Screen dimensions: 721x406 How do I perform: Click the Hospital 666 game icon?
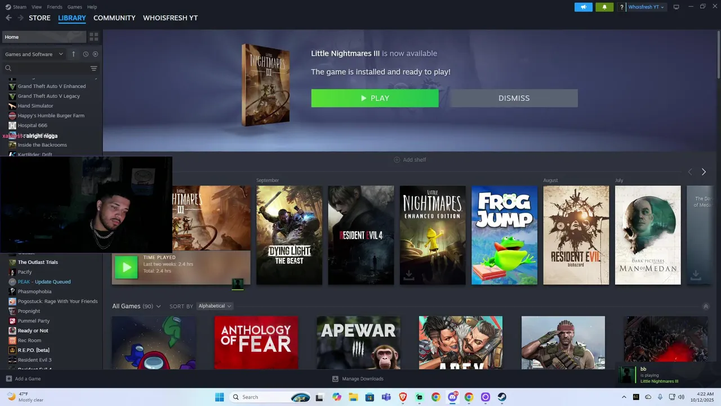coord(12,125)
